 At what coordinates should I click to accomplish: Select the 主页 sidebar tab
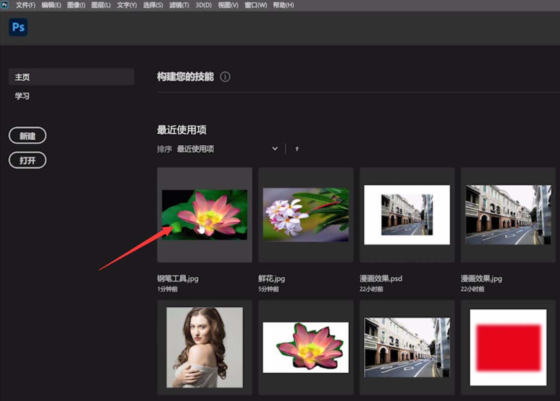[x=71, y=77]
